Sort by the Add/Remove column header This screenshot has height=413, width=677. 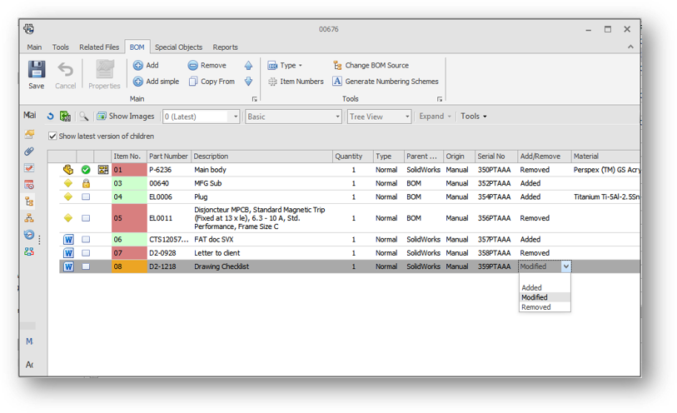click(x=544, y=157)
